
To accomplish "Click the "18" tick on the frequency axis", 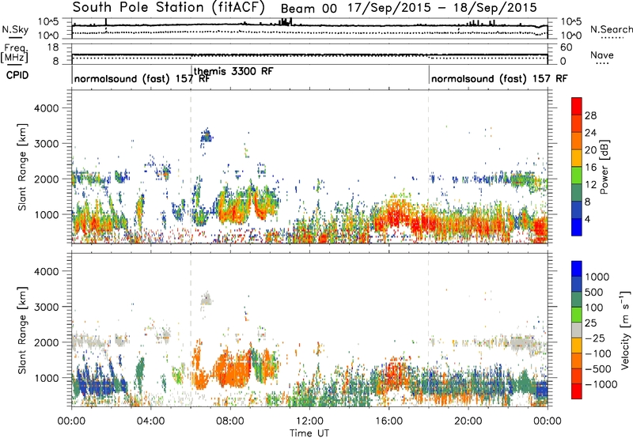I will pyautogui.click(x=53, y=47).
